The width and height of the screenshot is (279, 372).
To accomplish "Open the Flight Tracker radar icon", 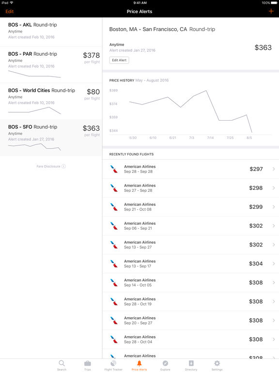I will pos(113,363).
